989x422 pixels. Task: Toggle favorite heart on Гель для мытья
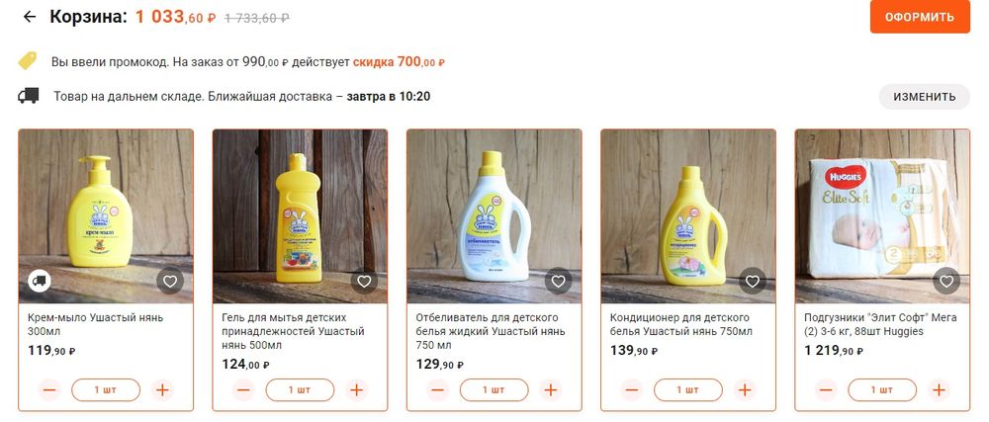(364, 282)
